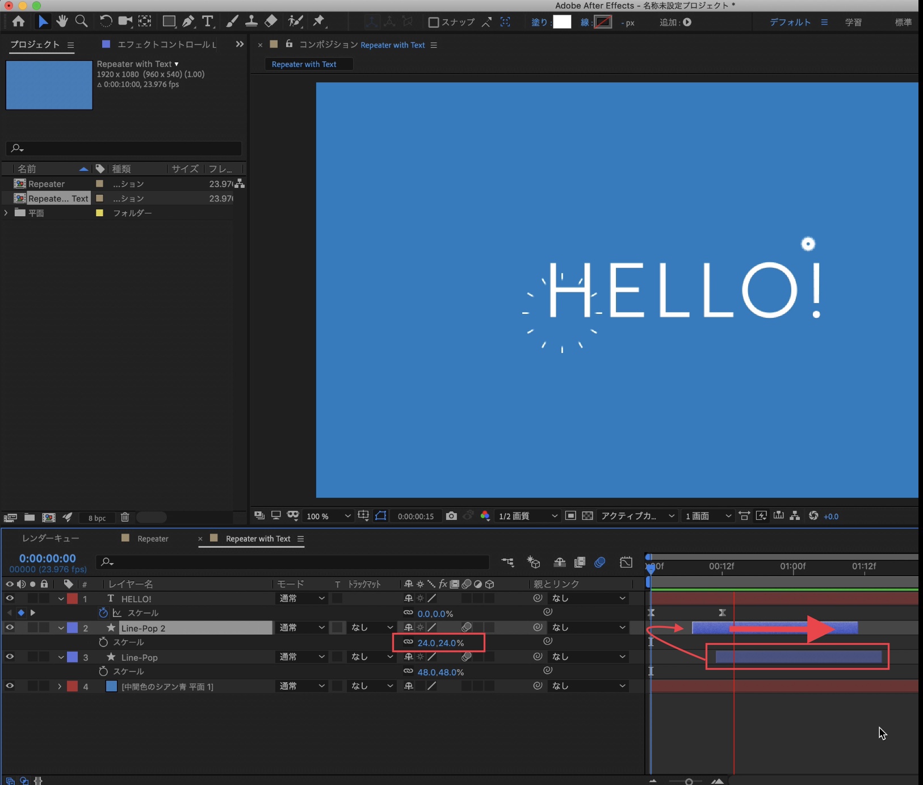
Task: Open the レンダーキュー tab
Action: click(51, 538)
